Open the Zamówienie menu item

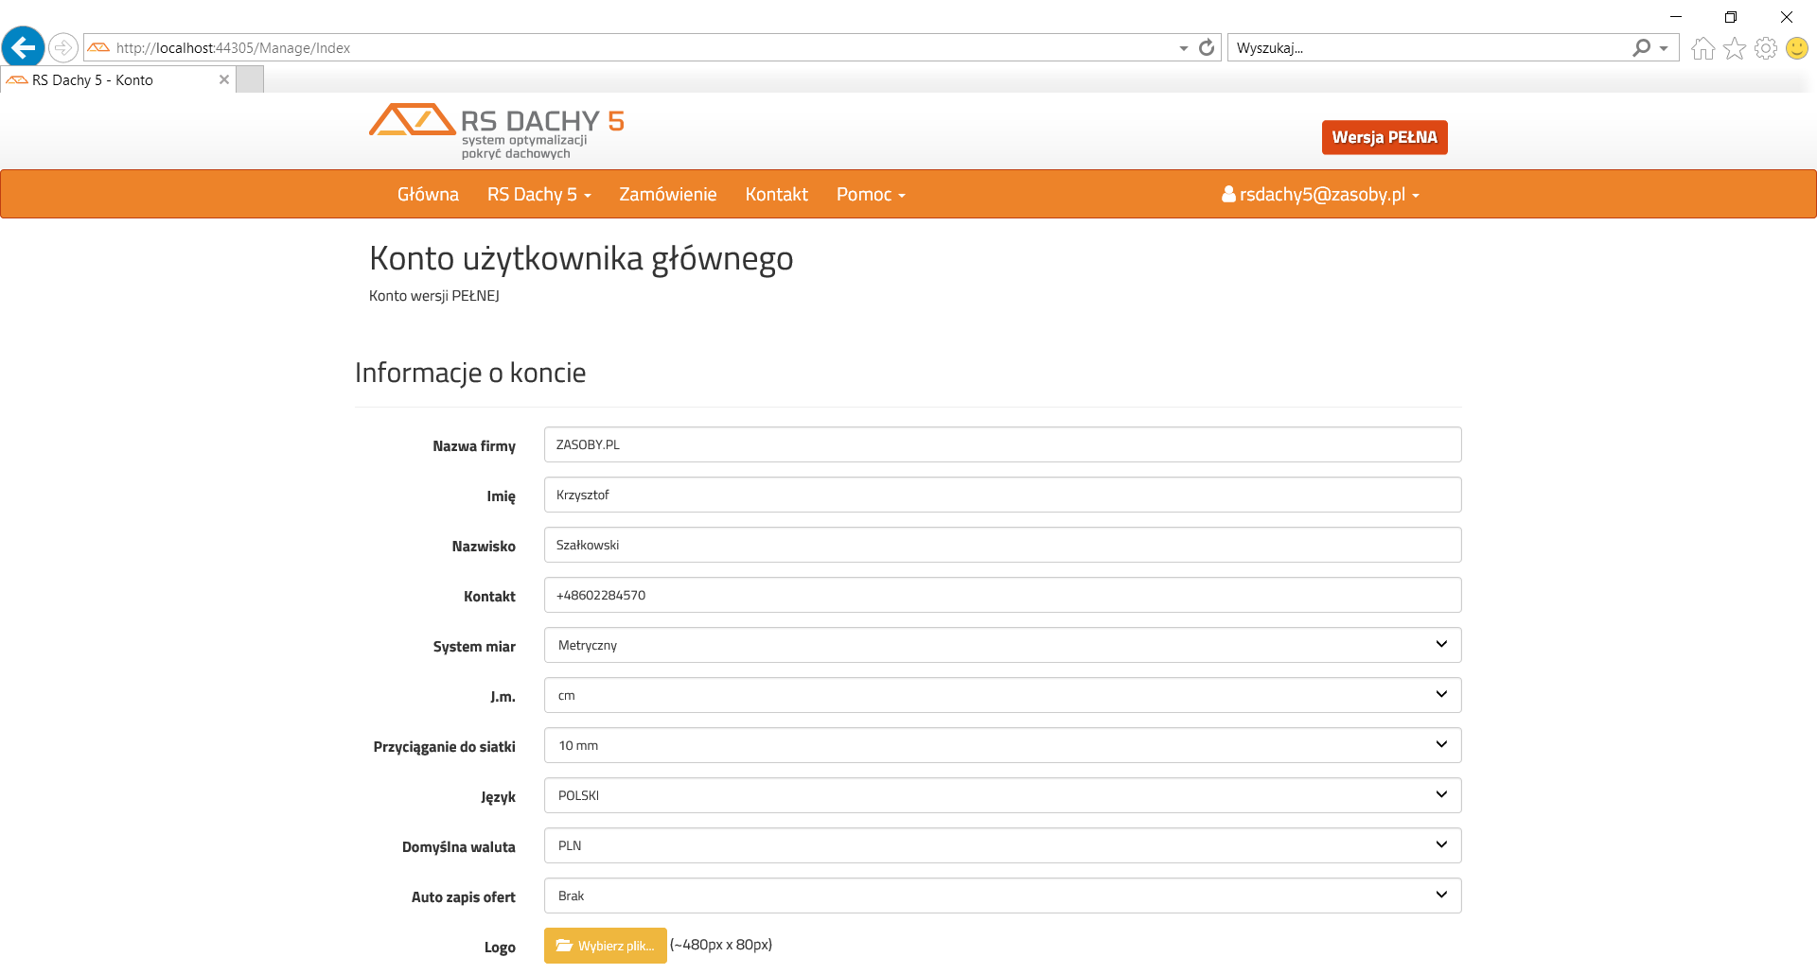(667, 195)
